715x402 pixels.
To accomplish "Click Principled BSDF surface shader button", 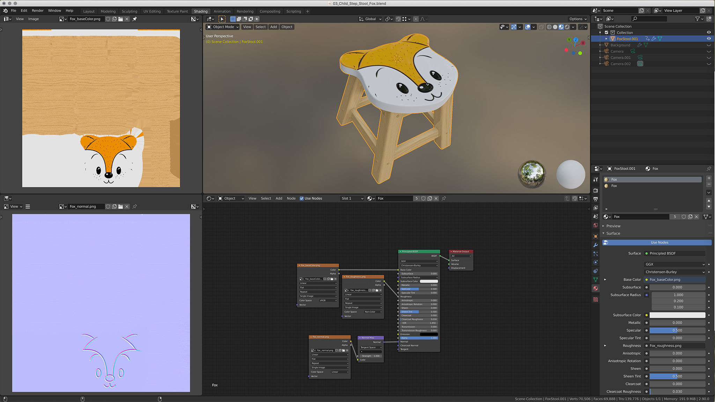I will coord(675,254).
